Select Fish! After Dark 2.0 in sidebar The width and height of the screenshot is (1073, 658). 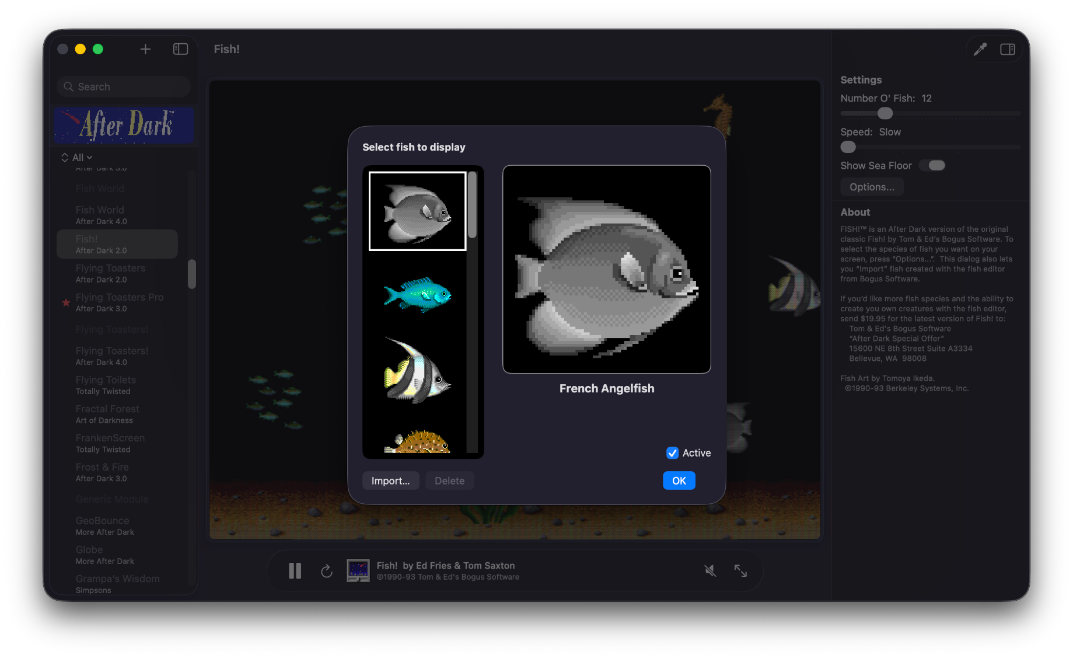point(117,244)
